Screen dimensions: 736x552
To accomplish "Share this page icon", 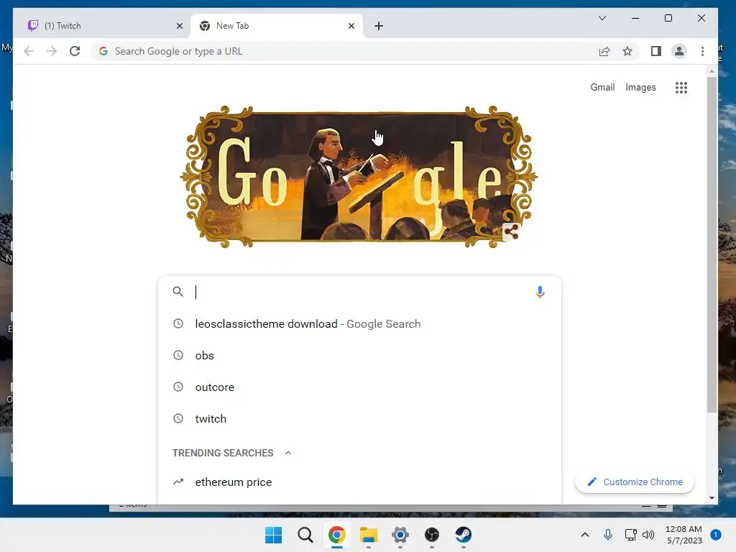I will click(x=604, y=51).
